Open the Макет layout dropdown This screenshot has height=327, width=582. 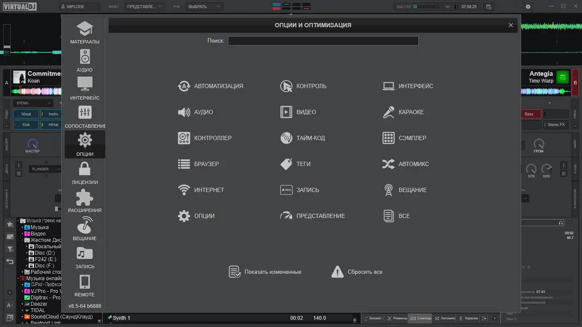click(144, 7)
